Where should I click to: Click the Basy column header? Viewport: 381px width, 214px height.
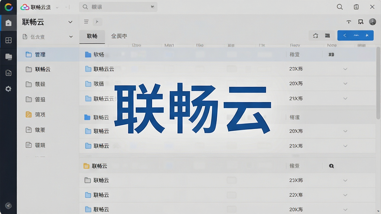[295, 45]
